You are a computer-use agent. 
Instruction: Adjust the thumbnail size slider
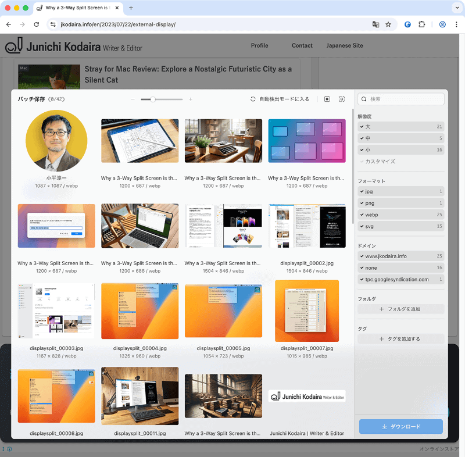153,99
